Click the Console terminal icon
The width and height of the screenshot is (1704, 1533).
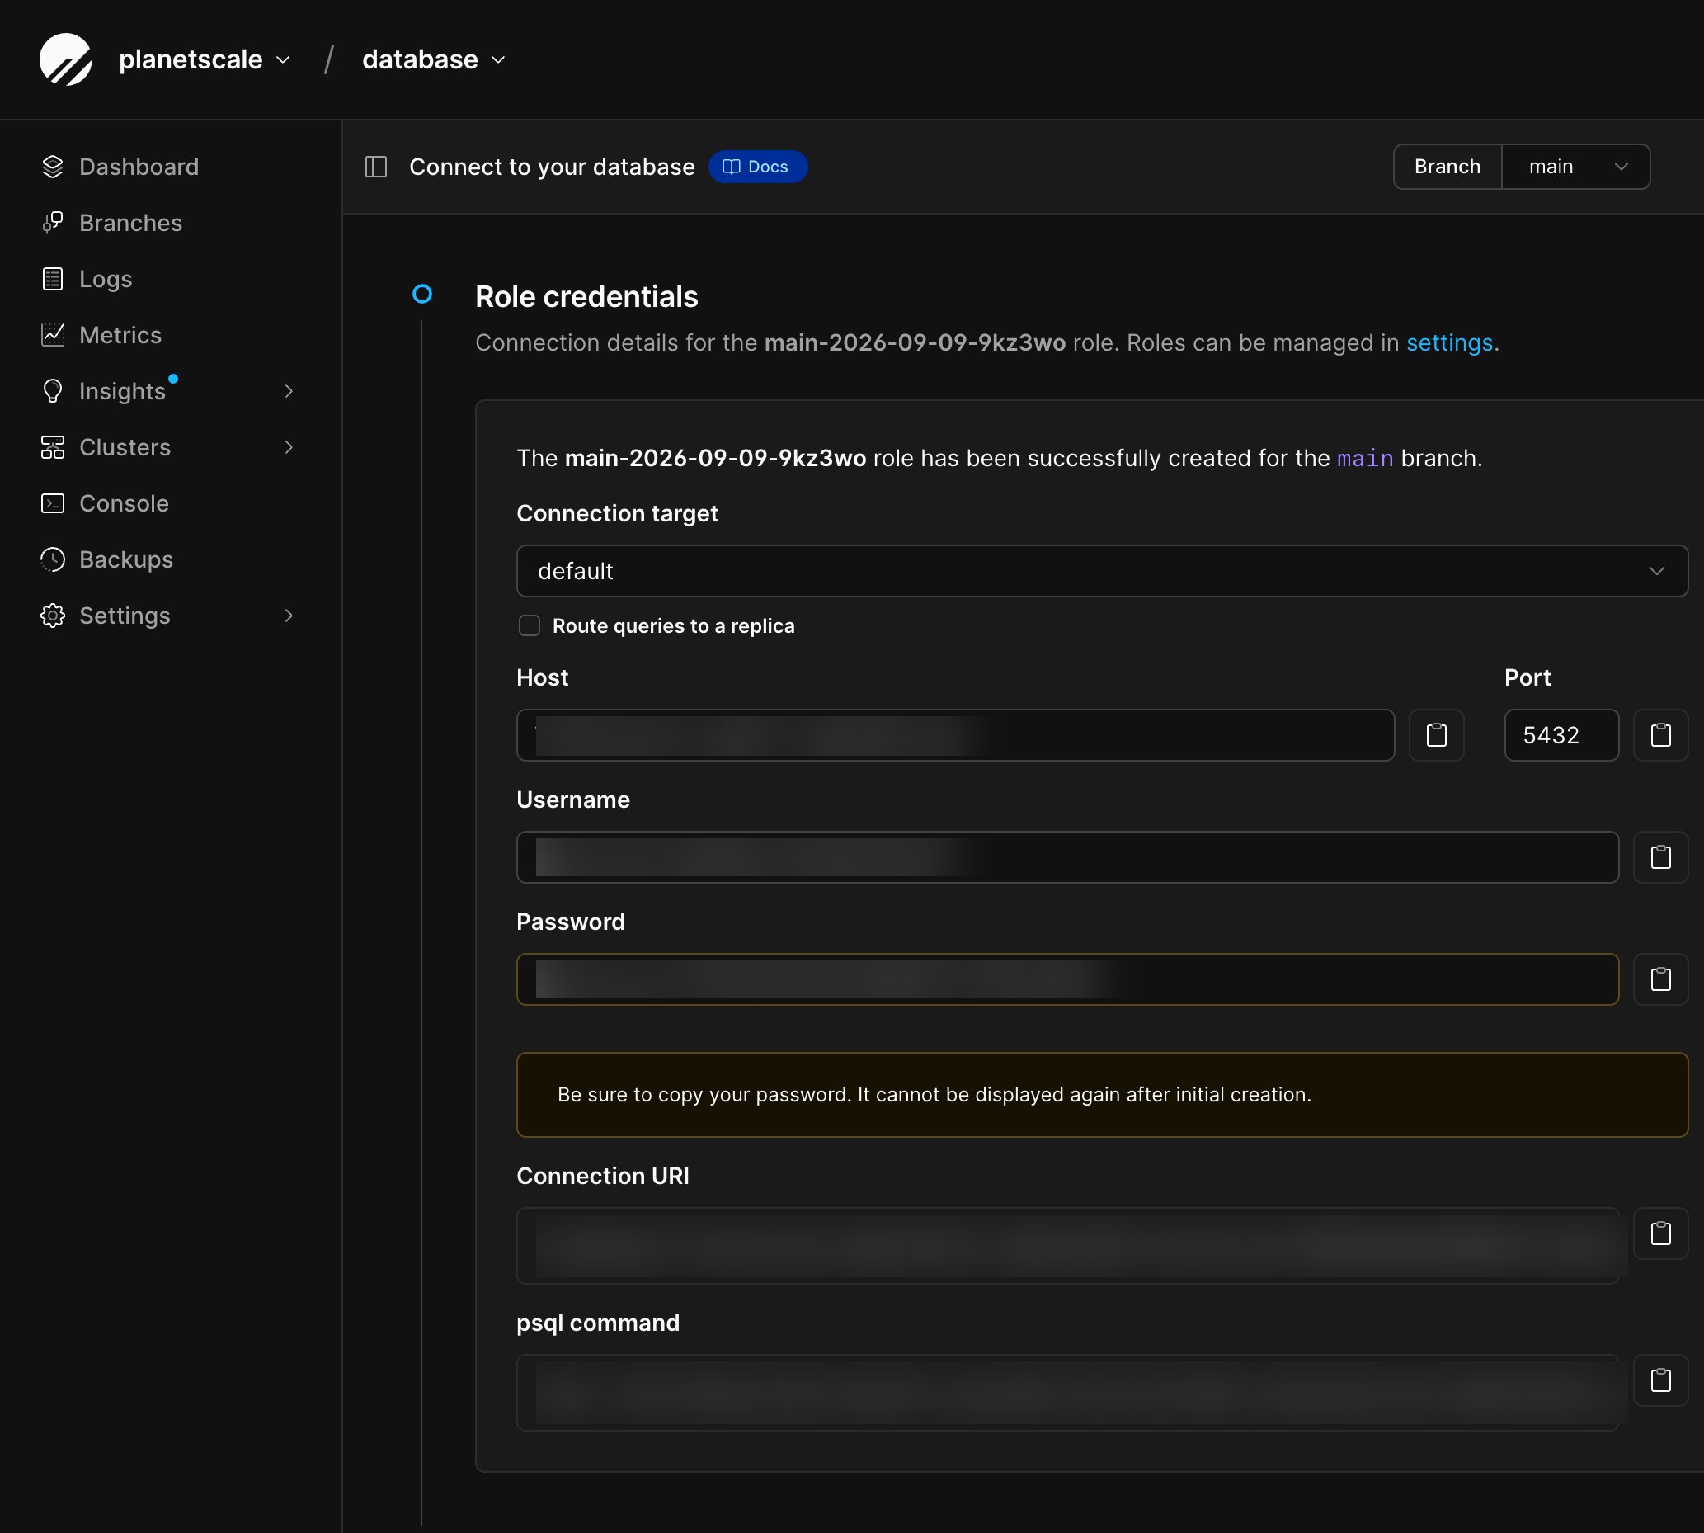[52, 503]
